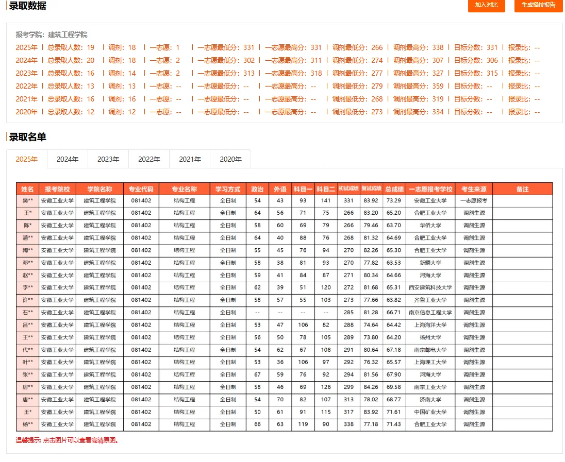This screenshot has width=565, height=462.
Task: Select the 2025年 tab
Action: pyautogui.click(x=27, y=159)
